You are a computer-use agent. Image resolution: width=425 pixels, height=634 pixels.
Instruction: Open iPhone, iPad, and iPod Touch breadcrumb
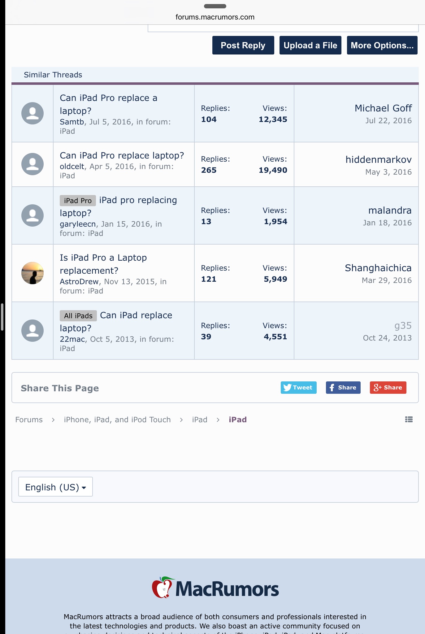[117, 419]
